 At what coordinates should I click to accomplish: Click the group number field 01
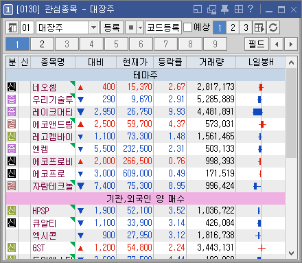tap(27, 27)
